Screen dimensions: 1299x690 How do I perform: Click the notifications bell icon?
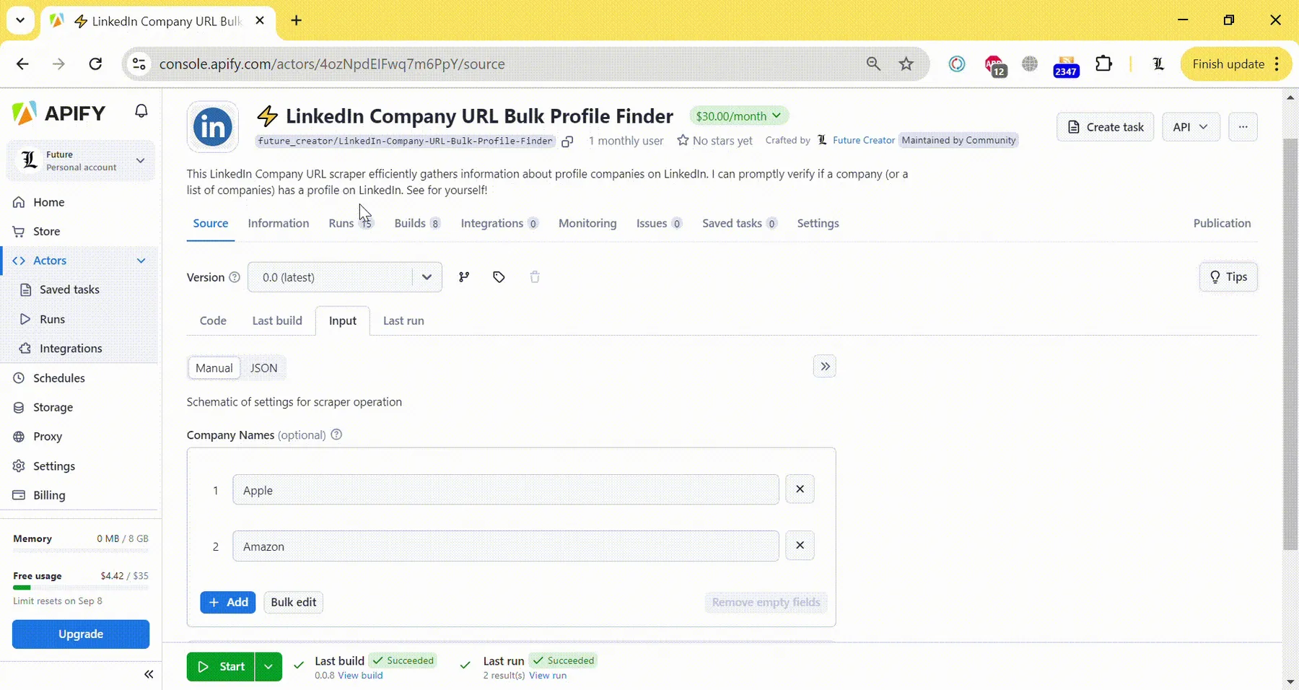141,111
